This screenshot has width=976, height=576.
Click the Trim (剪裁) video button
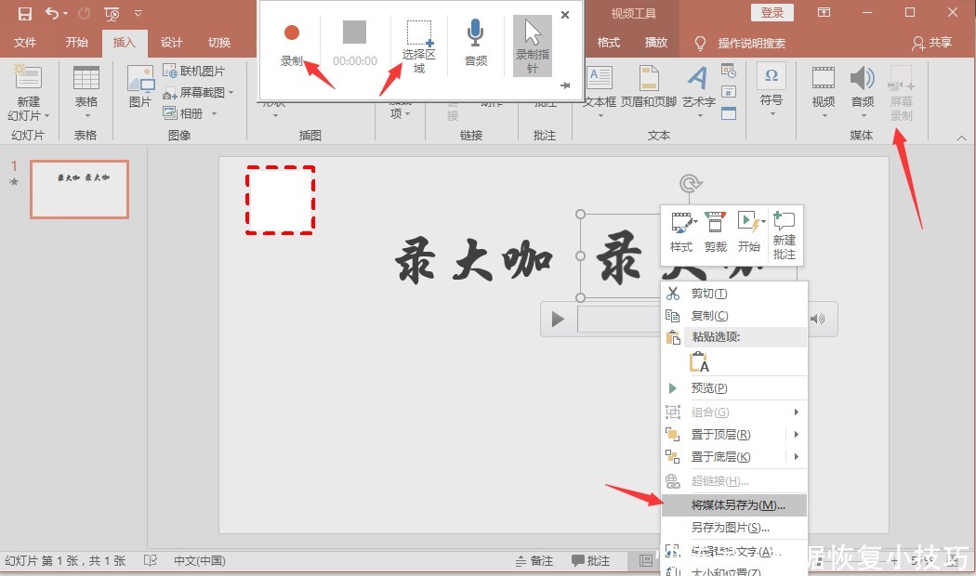pos(715,232)
